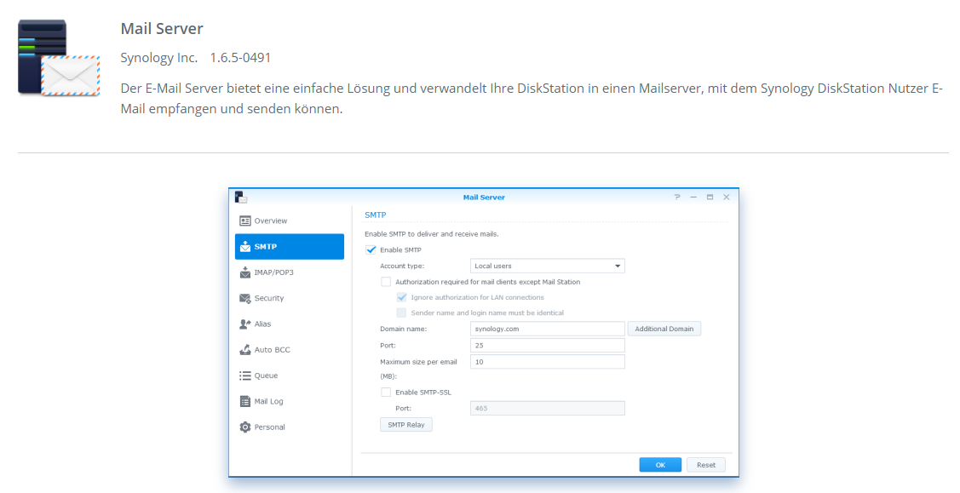960x493 pixels.
Task: Maximize the Mail Server window
Action: point(710,197)
